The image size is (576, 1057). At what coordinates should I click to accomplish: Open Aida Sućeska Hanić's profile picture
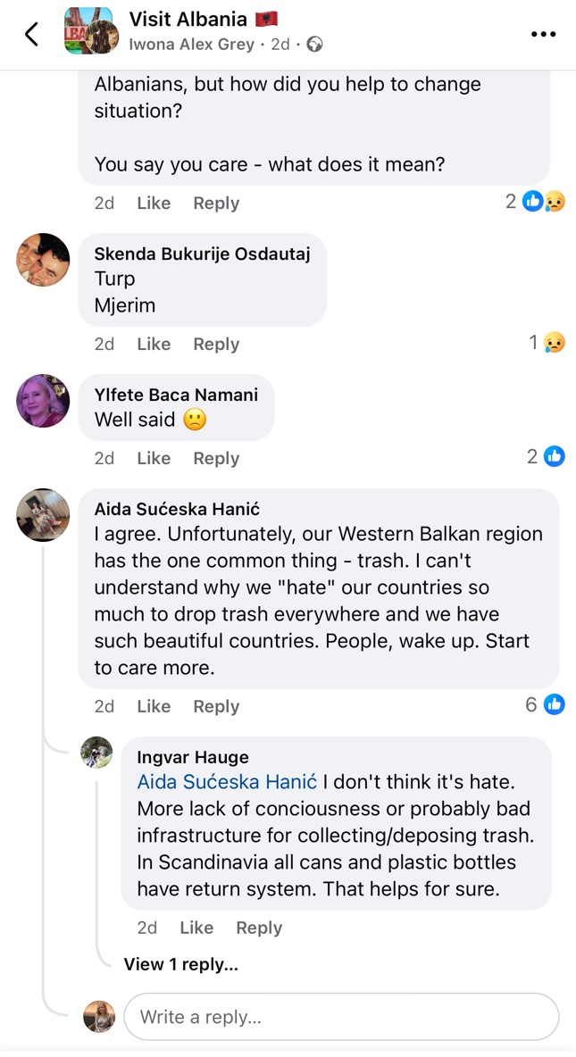43,515
